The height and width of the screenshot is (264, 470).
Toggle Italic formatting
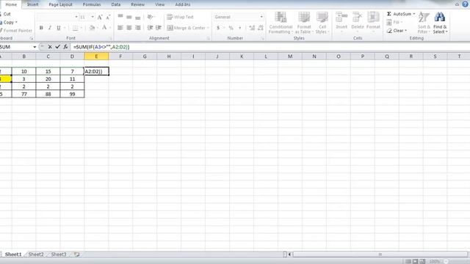pos(50,28)
